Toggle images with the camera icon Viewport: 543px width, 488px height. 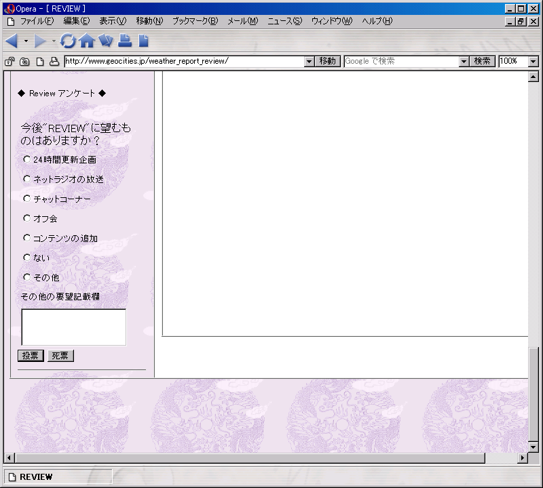[x=24, y=62]
